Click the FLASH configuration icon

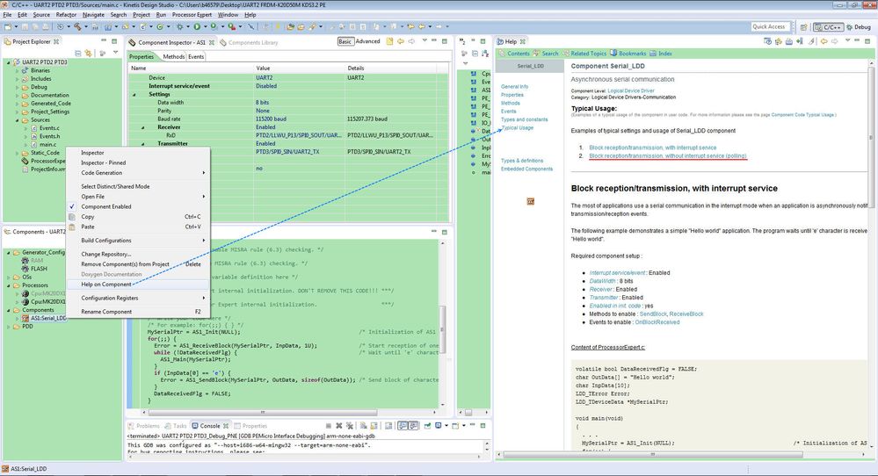click(x=25, y=269)
